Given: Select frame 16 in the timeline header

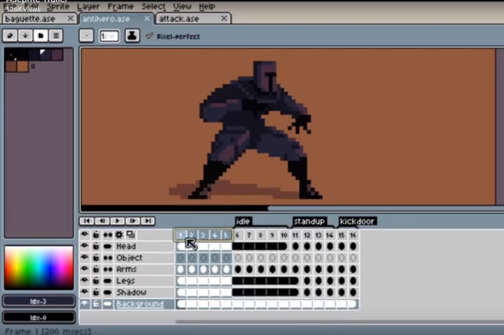Looking at the screenshot, I should click(353, 235).
